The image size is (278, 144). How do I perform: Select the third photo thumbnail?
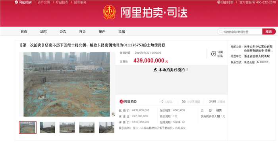coord(67,127)
